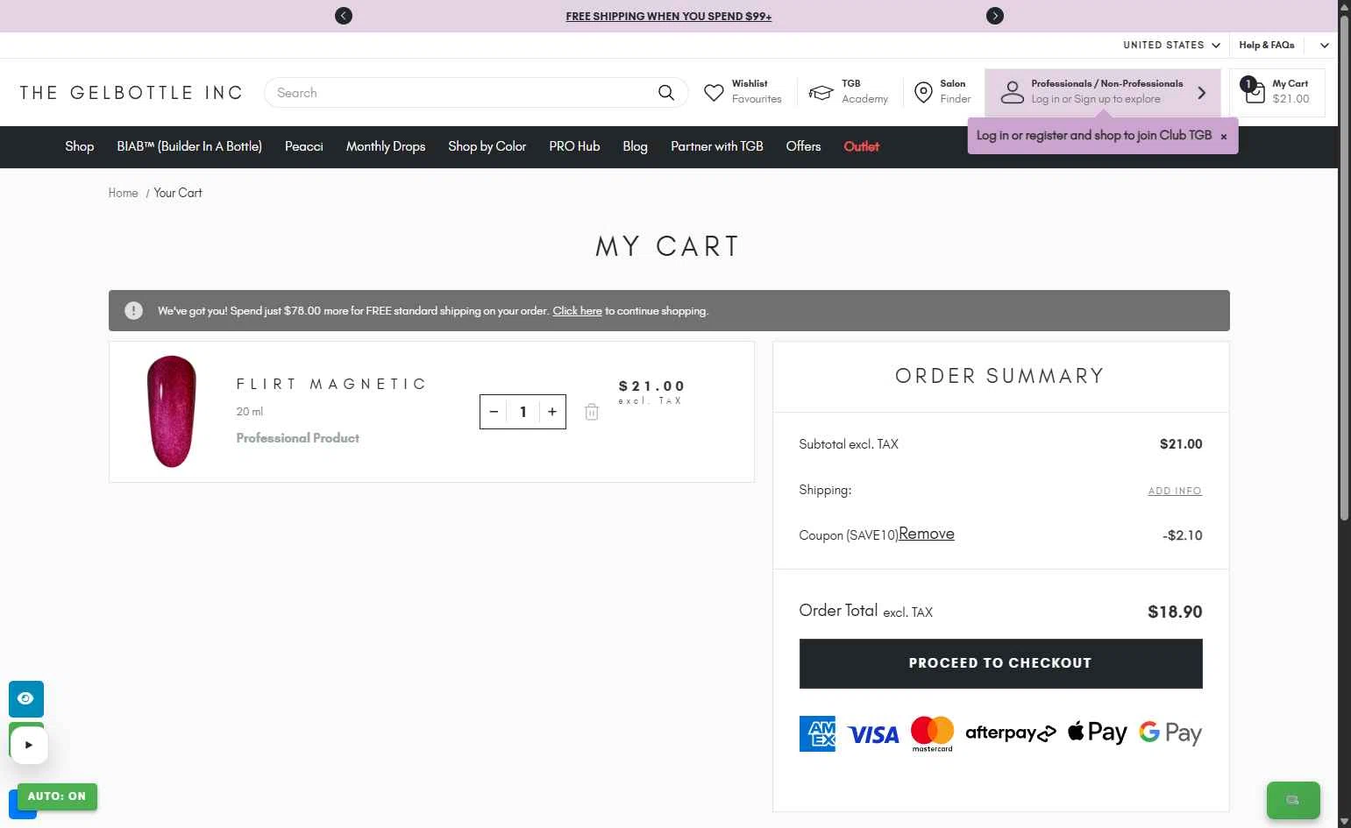Viewport: 1351px width, 828px height.
Task: Click the American Express payment logo
Action: tap(817, 733)
